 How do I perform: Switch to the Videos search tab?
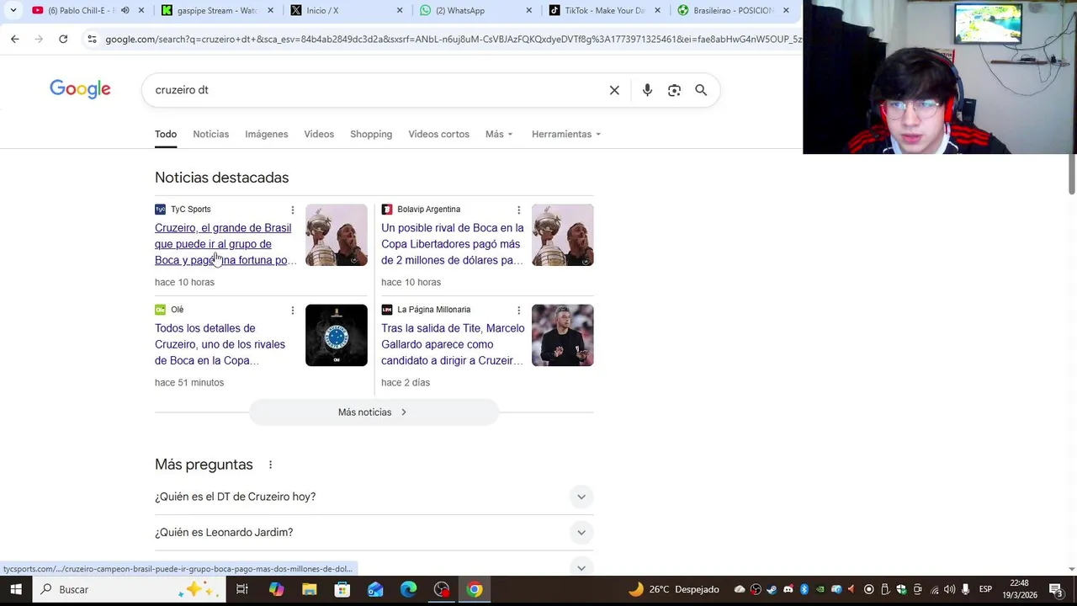click(x=319, y=134)
